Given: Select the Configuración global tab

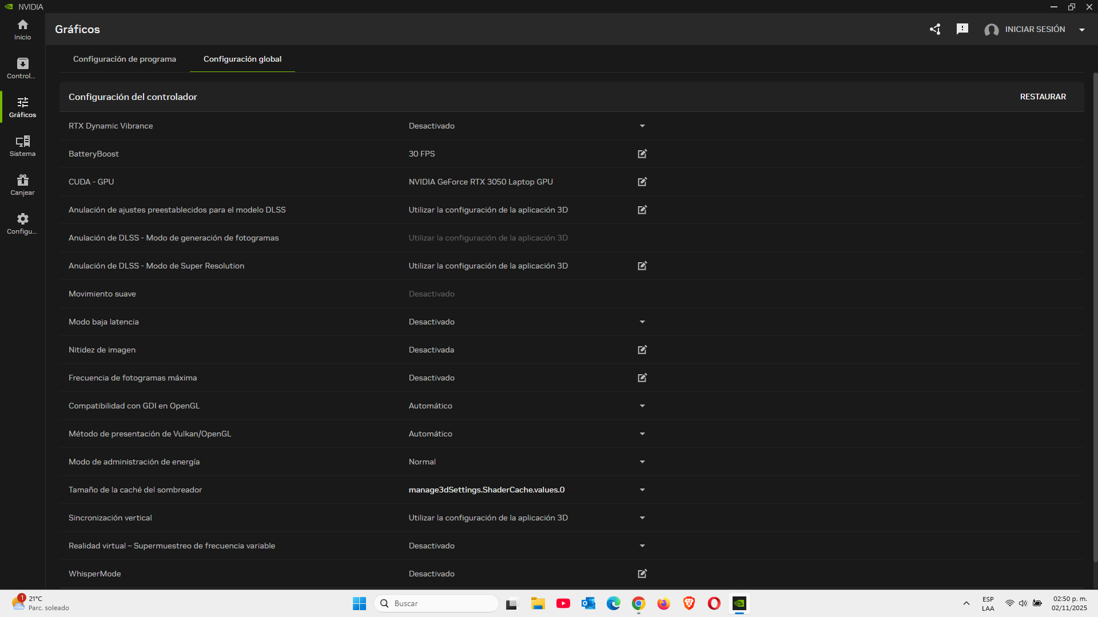Looking at the screenshot, I should pyautogui.click(x=242, y=59).
